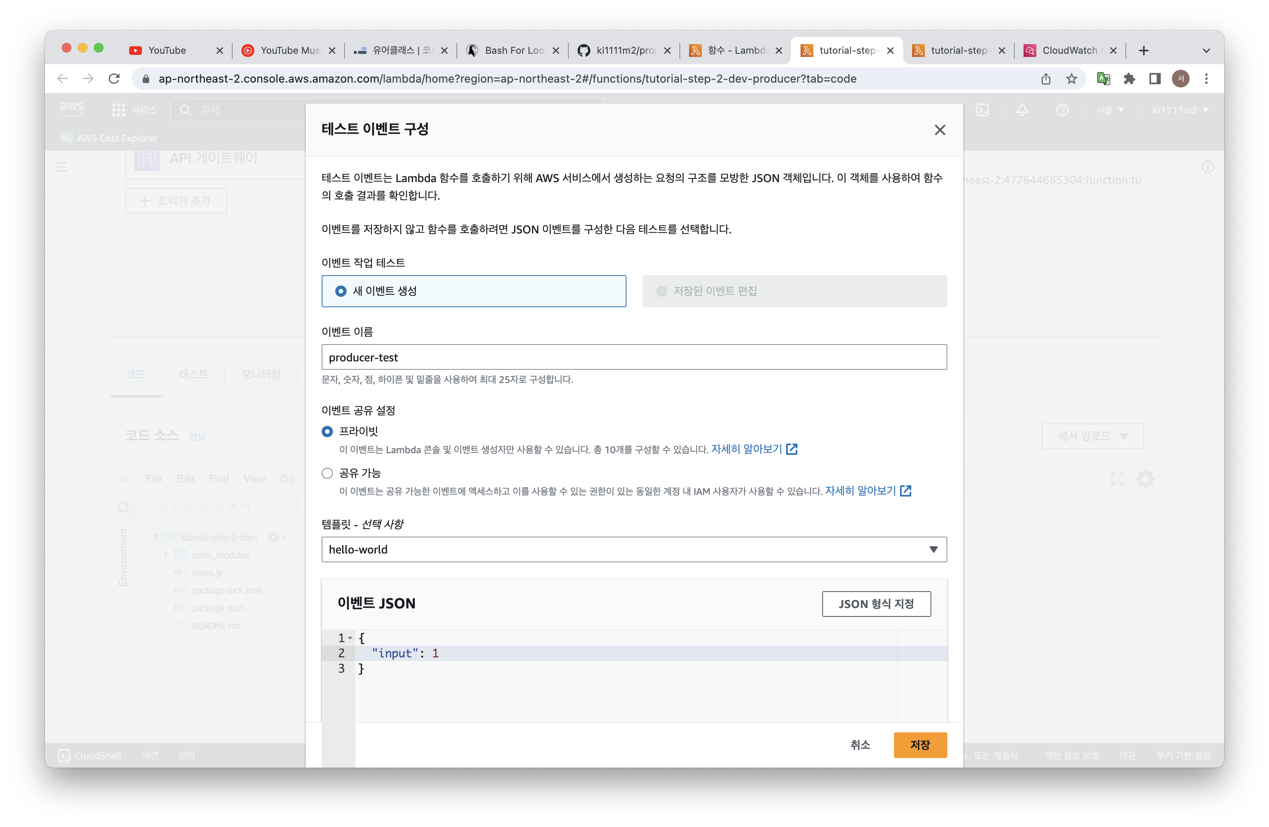The height and width of the screenshot is (827, 1269).
Task: Select the 새 이벤트 생성 radio option
Action: tap(341, 291)
